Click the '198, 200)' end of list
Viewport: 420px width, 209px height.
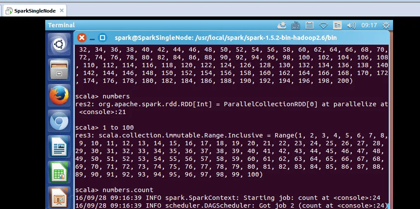(335, 81)
